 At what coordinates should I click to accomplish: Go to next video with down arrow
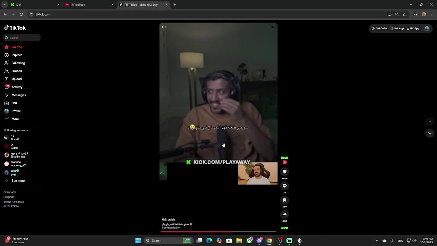(x=430, y=133)
